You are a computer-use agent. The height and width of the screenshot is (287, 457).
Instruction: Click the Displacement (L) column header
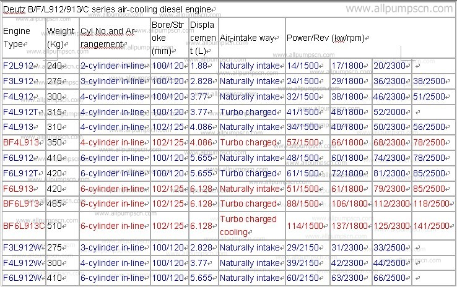202,37
